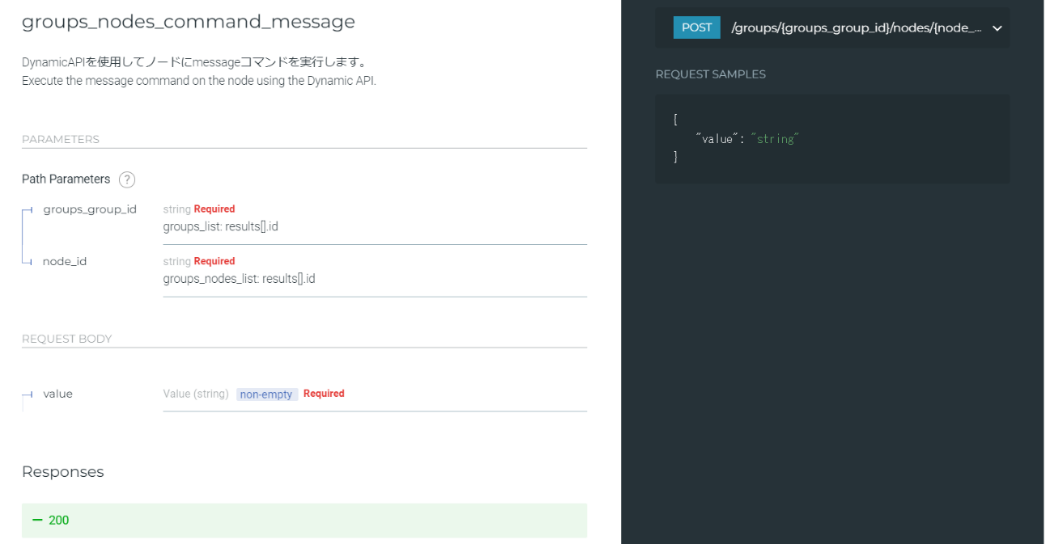Click the Path Parameters help icon
This screenshot has width=1050, height=544.
tap(126, 179)
